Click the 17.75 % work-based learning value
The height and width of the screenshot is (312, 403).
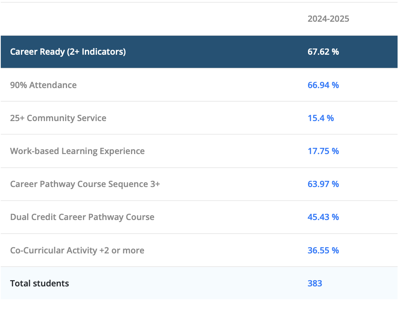click(323, 151)
